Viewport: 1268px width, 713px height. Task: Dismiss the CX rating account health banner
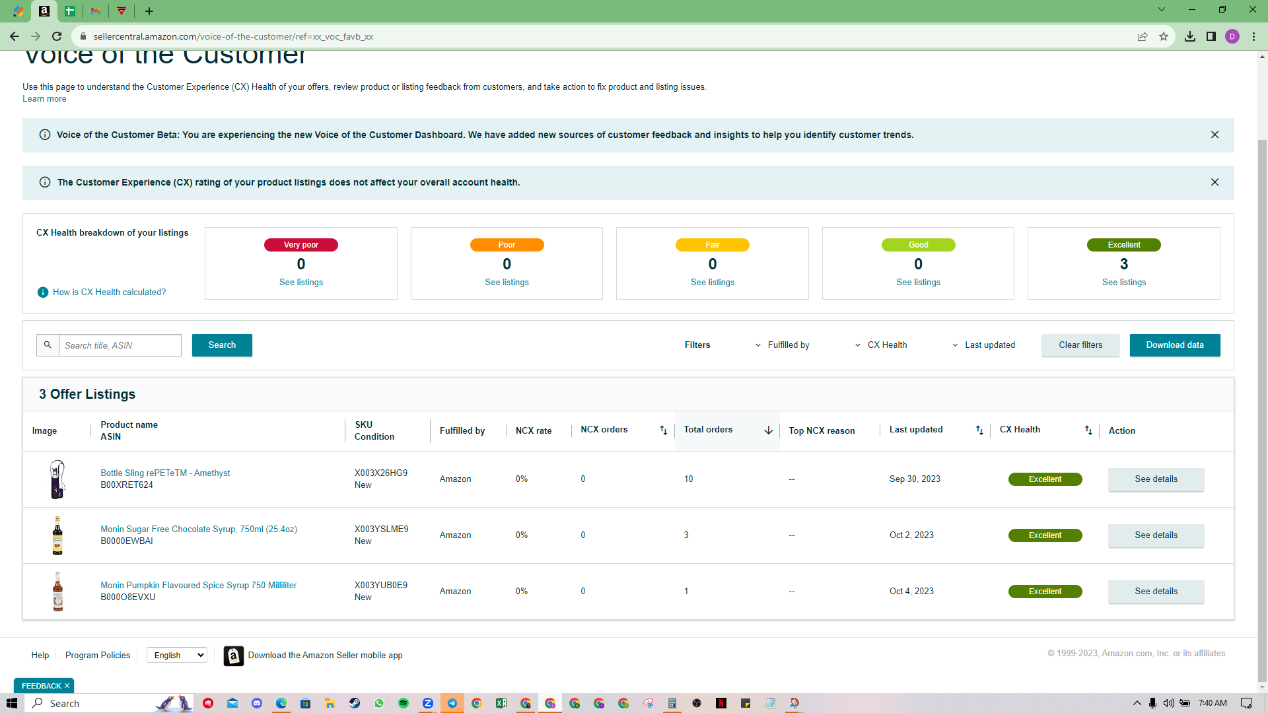tap(1215, 182)
